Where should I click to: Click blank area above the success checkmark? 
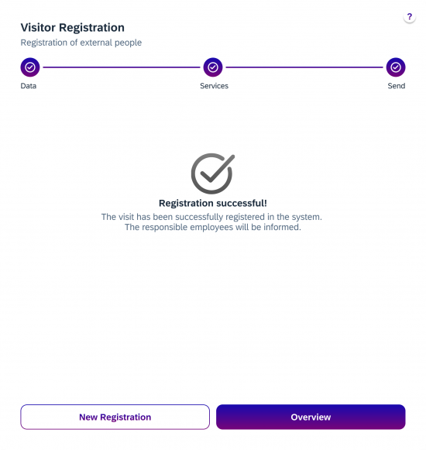[x=213, y=123]
